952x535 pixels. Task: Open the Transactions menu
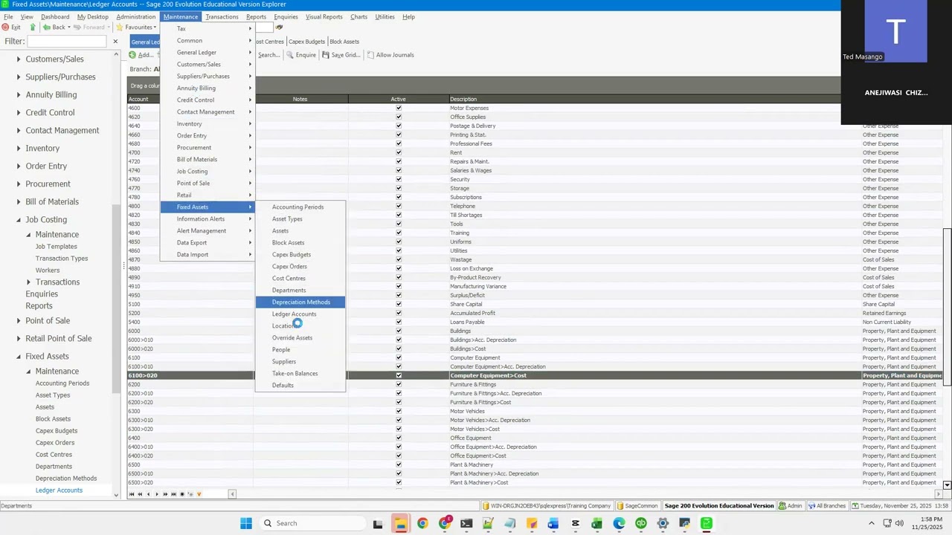(222, 16)
